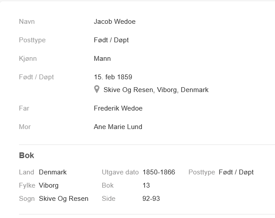The width and height of the screenshot is (275, 218).
Task: Click top Posttype value Født / Døpt
Action: coord(111,40)
